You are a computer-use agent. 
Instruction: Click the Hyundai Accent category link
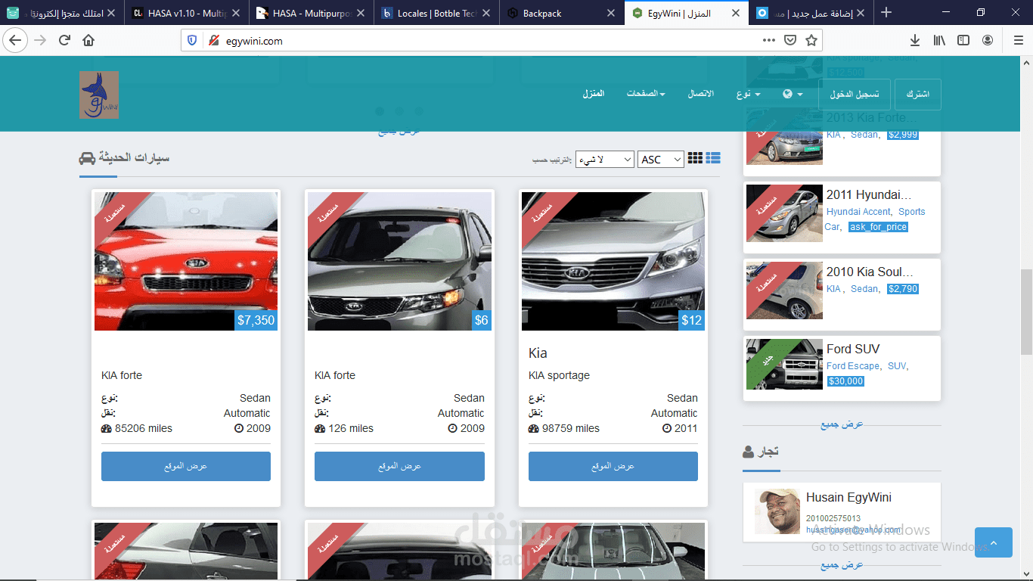point(858,212)
